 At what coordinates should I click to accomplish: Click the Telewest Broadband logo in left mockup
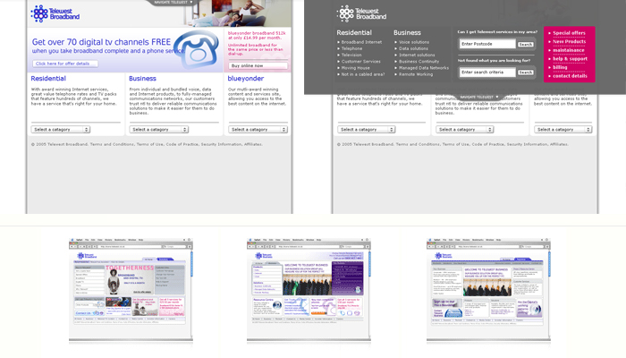tap(55, 13)
